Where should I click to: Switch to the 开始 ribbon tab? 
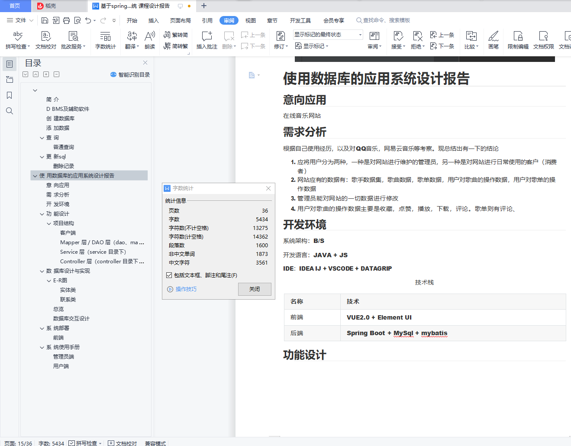tap(132, 20)
